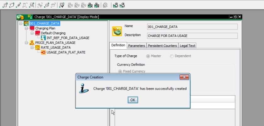Click the red Default Charging node icon
Screen dimensions: 264x126
(x=38, y=33)
